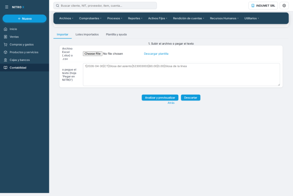Image resolution: width=293 pixels, height=196 pixels.
Task: Open the Comprobantes dropdown menu
Action: [x=90, y=18]
